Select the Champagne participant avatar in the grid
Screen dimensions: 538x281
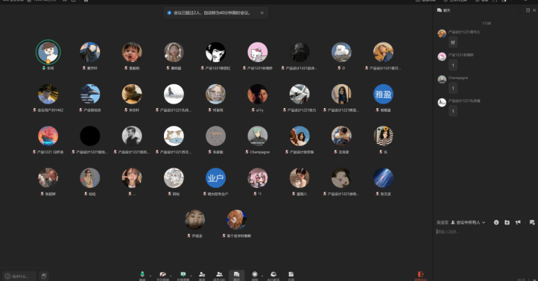(x=258, y=136)
